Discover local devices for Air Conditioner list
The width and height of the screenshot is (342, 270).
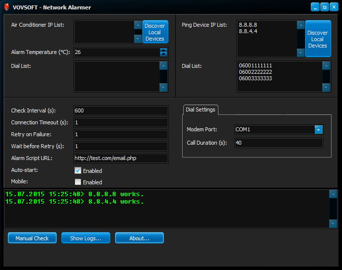click(x=155, y=32)
